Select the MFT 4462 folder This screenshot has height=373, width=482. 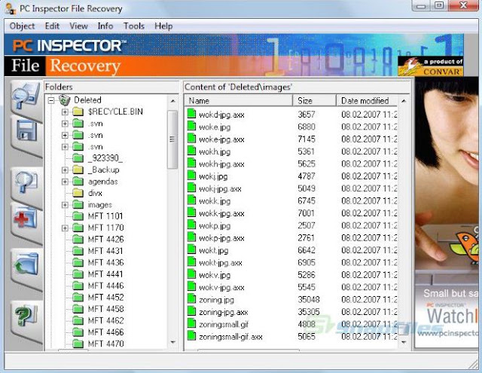105,320
